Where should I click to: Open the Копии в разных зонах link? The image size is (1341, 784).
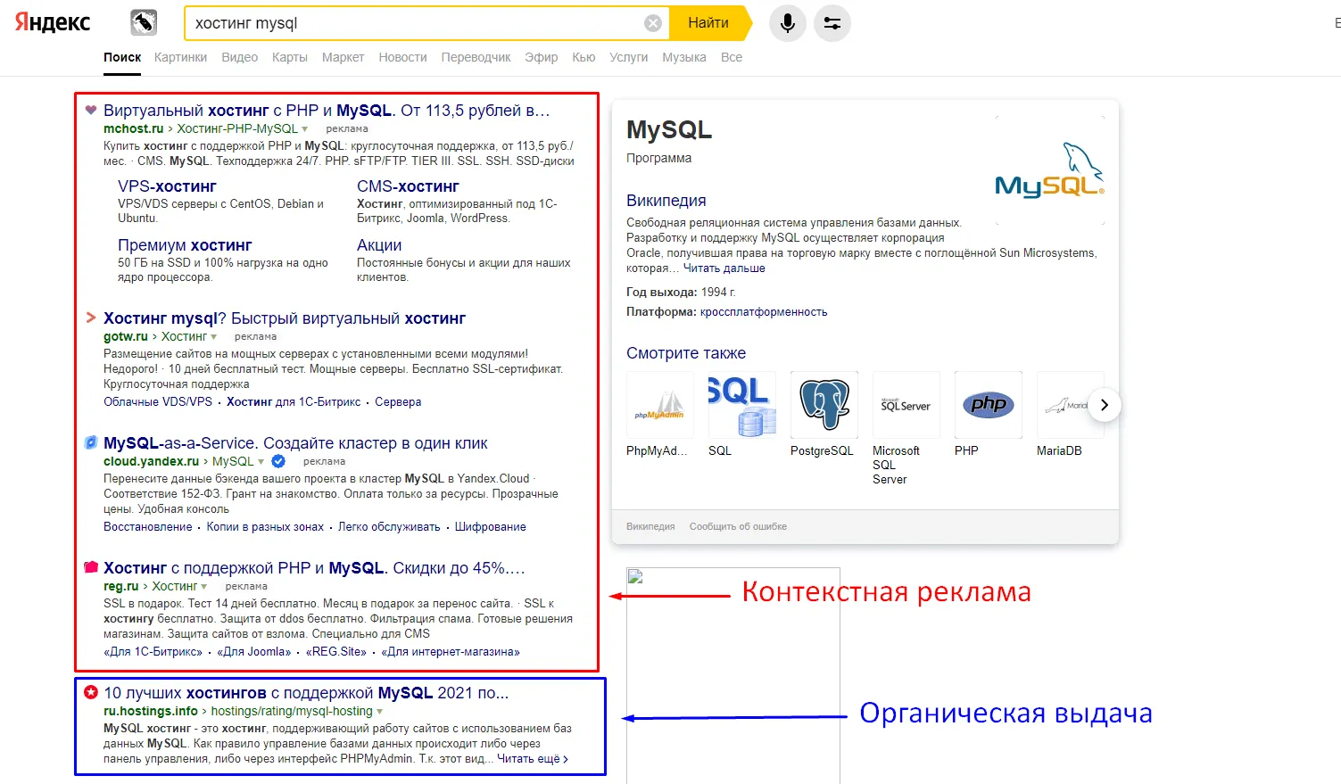pos(265,527)
